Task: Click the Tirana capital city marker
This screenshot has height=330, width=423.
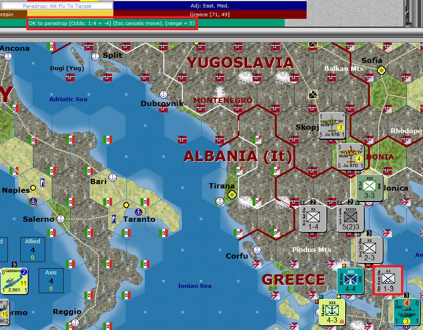Action: pyautogui.click(x=232, y=194)
